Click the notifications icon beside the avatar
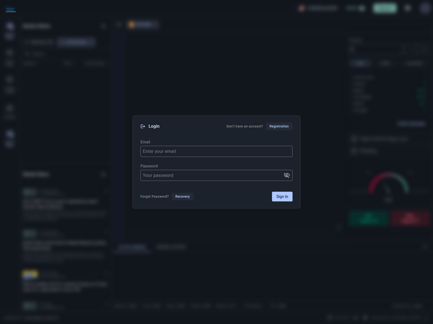Screen dimensions: 433x324 pyautogui.click(x=407, y=8)
